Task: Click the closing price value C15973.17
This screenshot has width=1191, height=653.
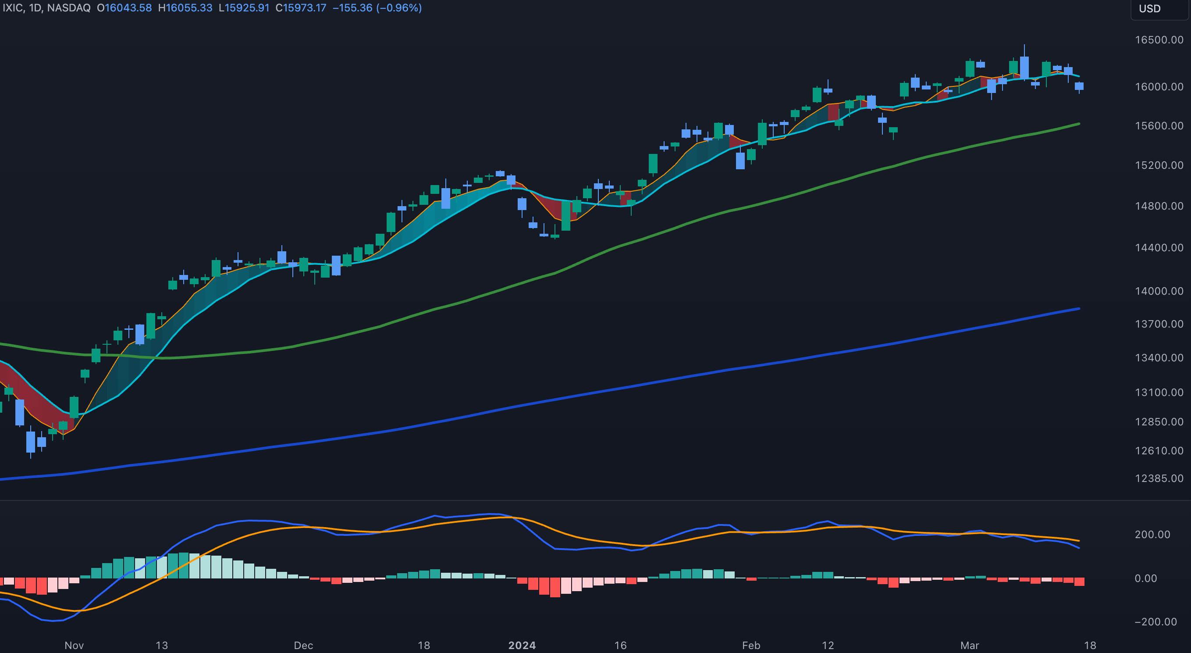Action: (x=301, y=8)
